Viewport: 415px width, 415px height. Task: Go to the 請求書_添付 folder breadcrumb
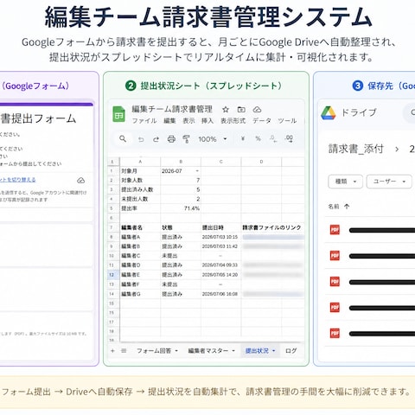click(356, 149)
